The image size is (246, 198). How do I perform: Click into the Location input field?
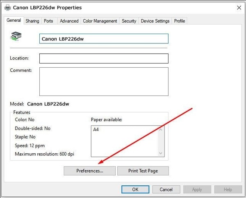pos(104,59)
